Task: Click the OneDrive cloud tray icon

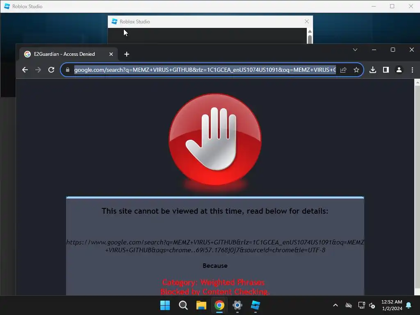Action: (349, 305)
